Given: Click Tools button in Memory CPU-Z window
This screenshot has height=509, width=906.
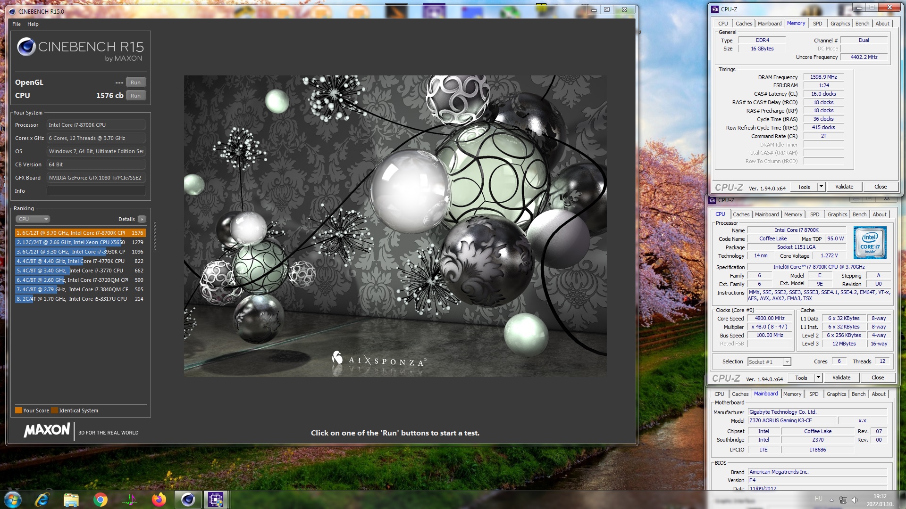Looking at the screenshot, I should pyautogui.click(x=804, y=187).
